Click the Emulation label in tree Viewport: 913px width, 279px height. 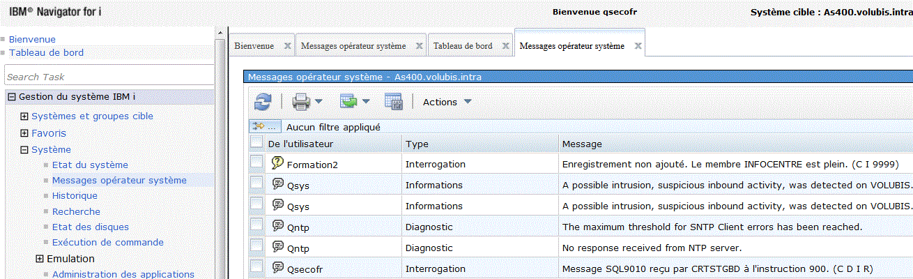click(70, 259)
